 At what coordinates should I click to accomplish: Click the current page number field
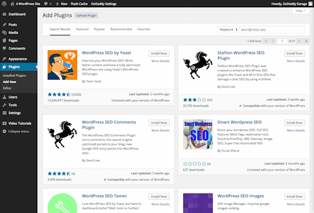point(282,41)
